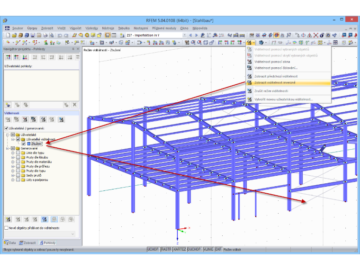Expand the Pruty dle materiálu node

click(13, 162)
